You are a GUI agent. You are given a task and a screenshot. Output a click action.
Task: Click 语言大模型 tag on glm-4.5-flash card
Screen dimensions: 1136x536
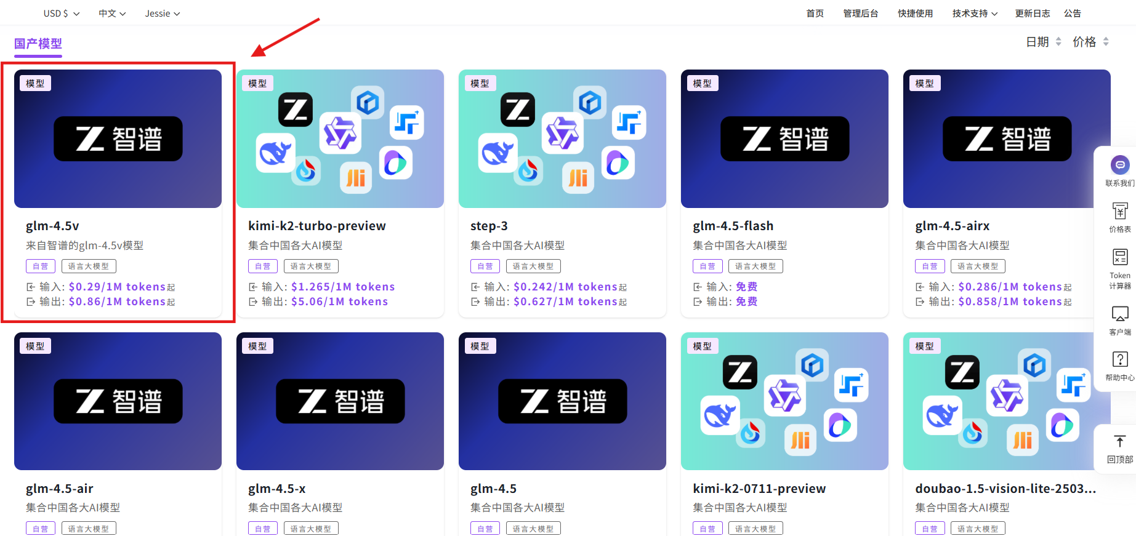755,266
